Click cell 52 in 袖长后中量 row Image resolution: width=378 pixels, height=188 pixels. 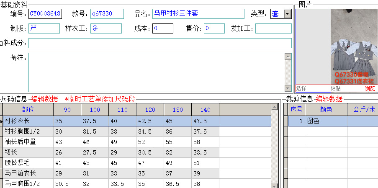click(x=150, y=142)
